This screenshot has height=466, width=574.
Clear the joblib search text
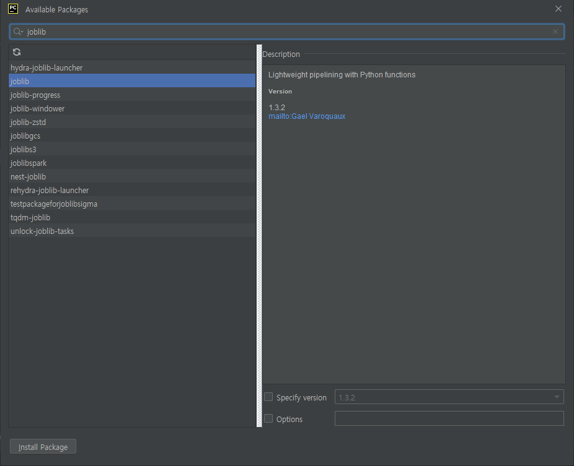click(555, 32)
